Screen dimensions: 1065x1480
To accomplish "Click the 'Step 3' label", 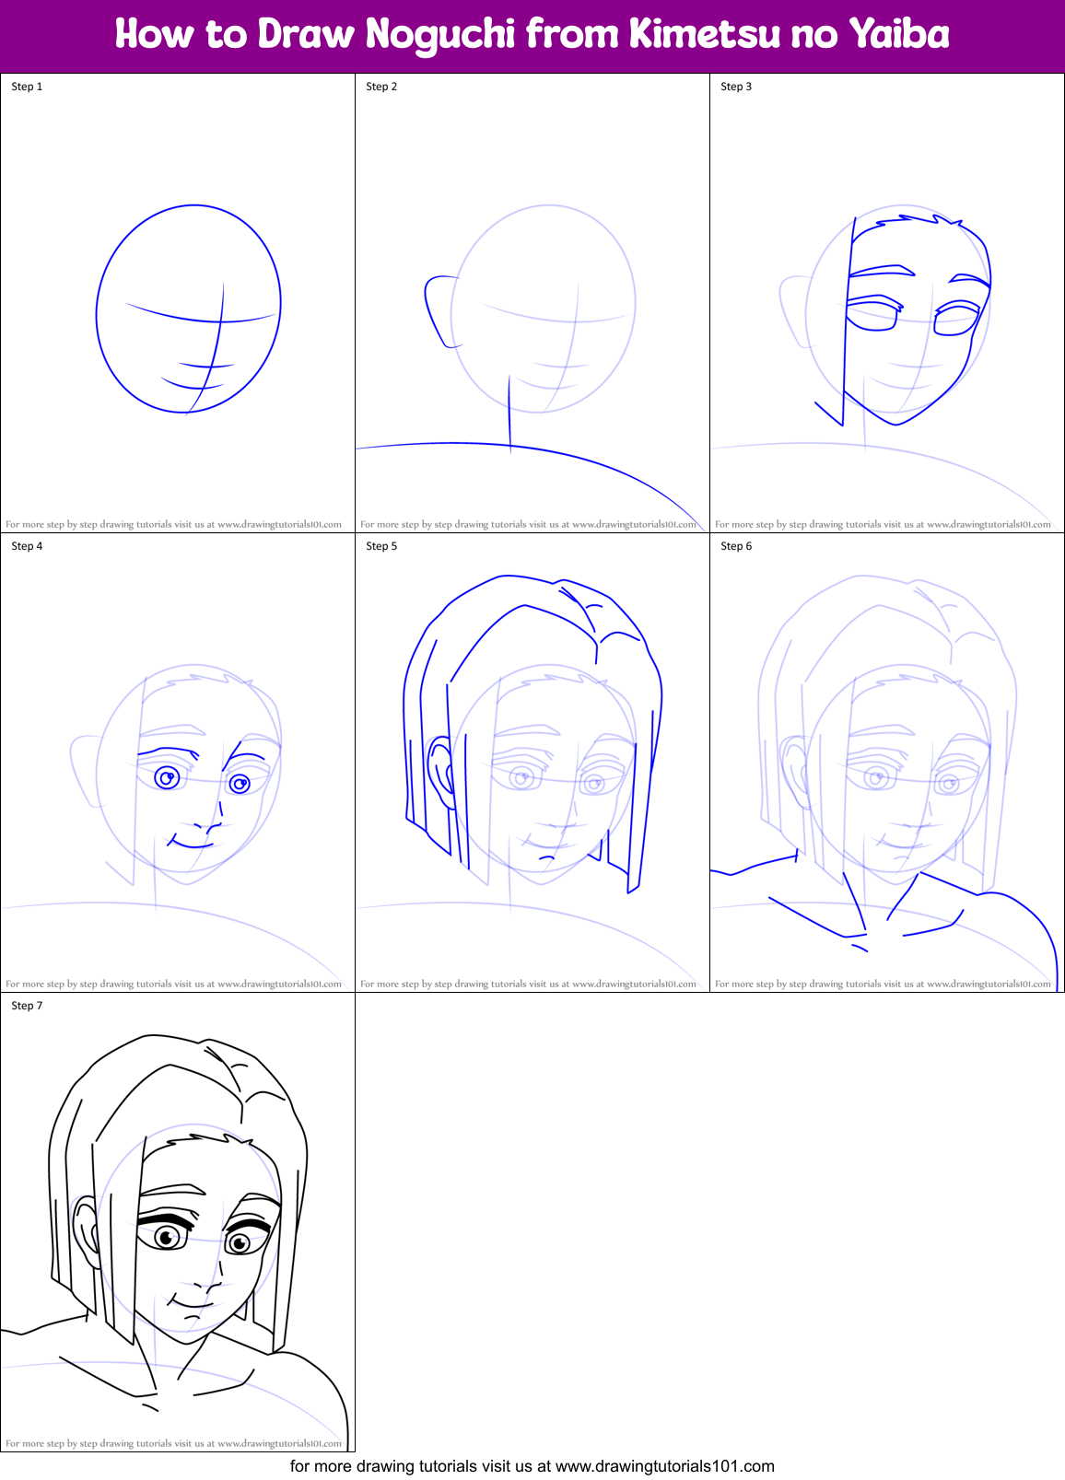I will (x=736, y=87).
